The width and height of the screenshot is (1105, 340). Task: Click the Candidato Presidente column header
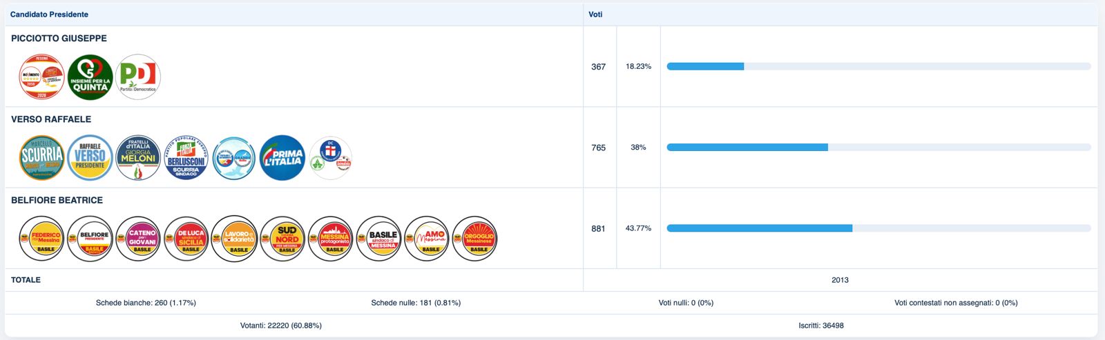pos(49,14)
